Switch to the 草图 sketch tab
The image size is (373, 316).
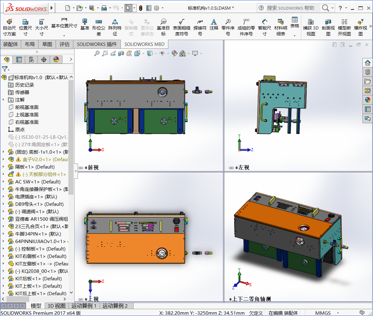(47, 44)
